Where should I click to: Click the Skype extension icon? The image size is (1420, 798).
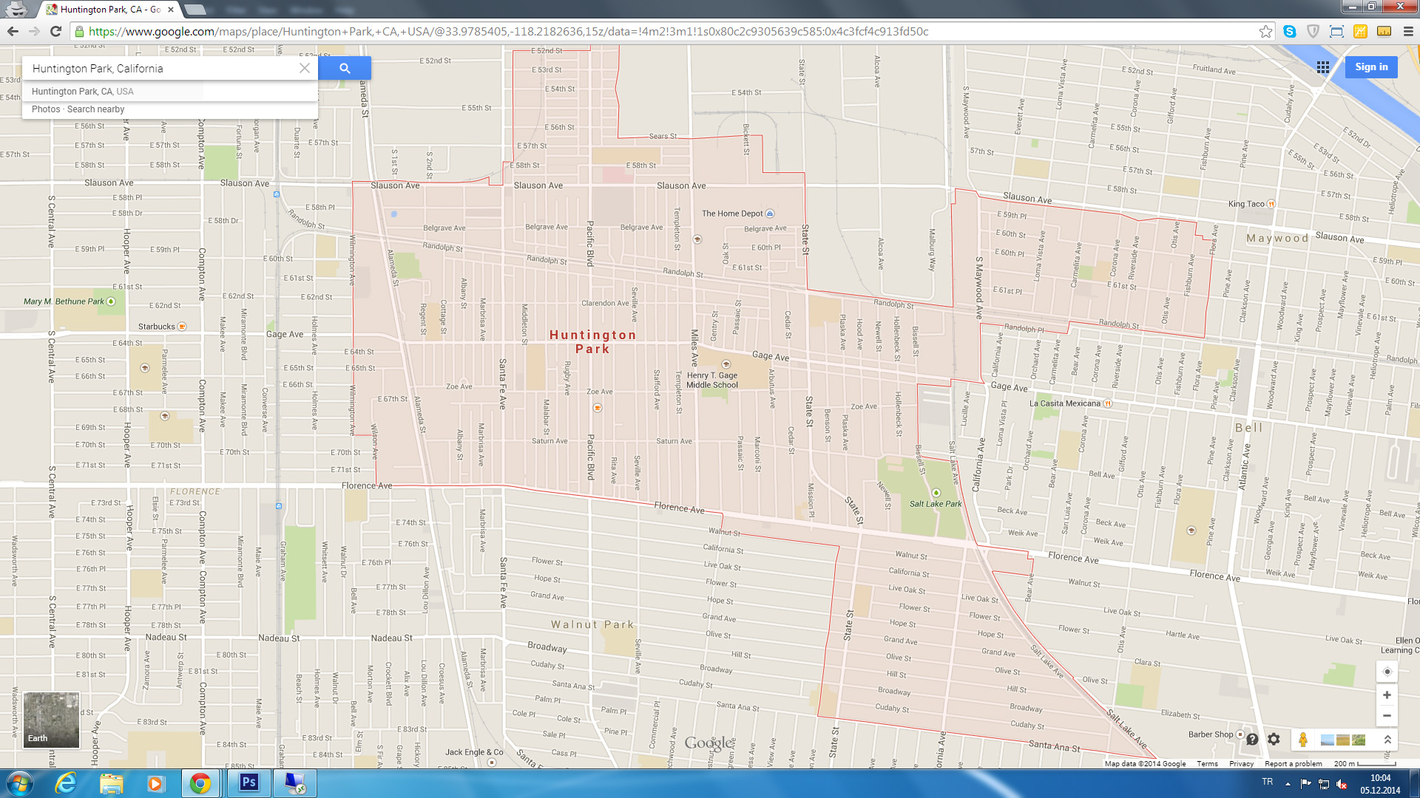[x=1290, y=31]
